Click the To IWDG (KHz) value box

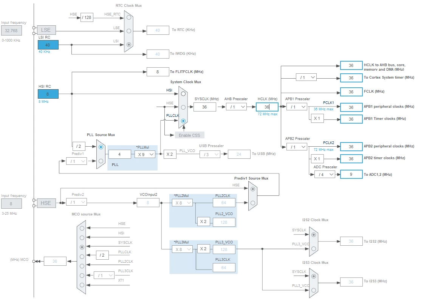158,54
